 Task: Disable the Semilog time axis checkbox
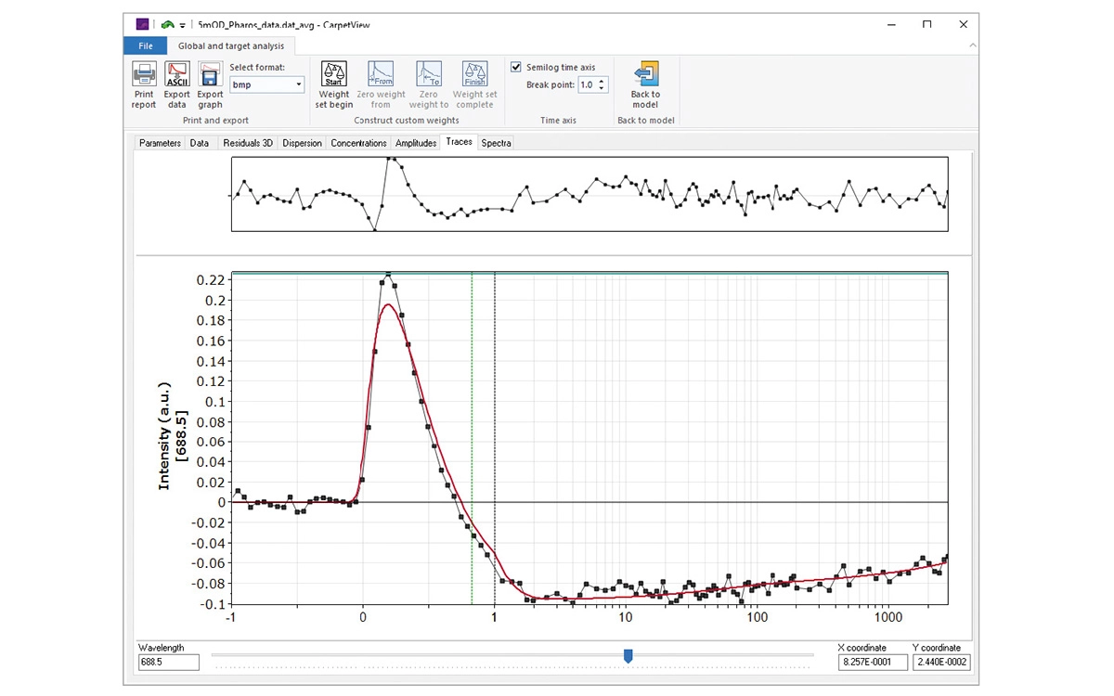[516, 68]
